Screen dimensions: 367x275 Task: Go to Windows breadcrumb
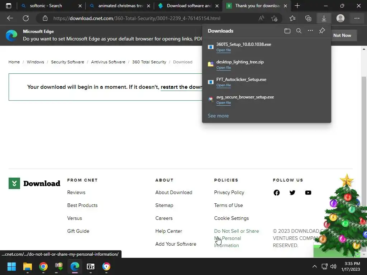(35, 62)
